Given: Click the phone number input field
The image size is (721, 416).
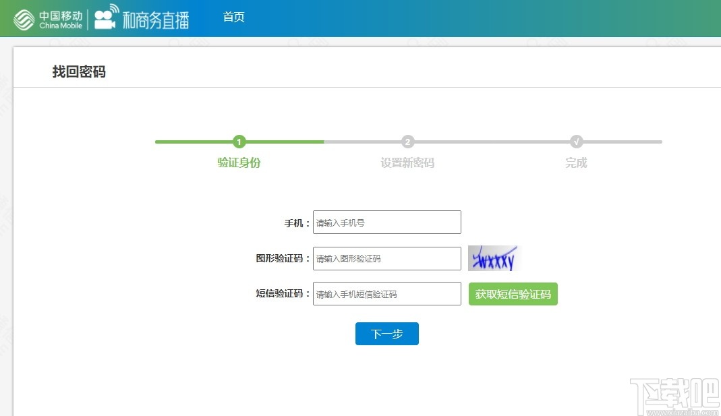Looking at the screenshot, I should 386,222.
